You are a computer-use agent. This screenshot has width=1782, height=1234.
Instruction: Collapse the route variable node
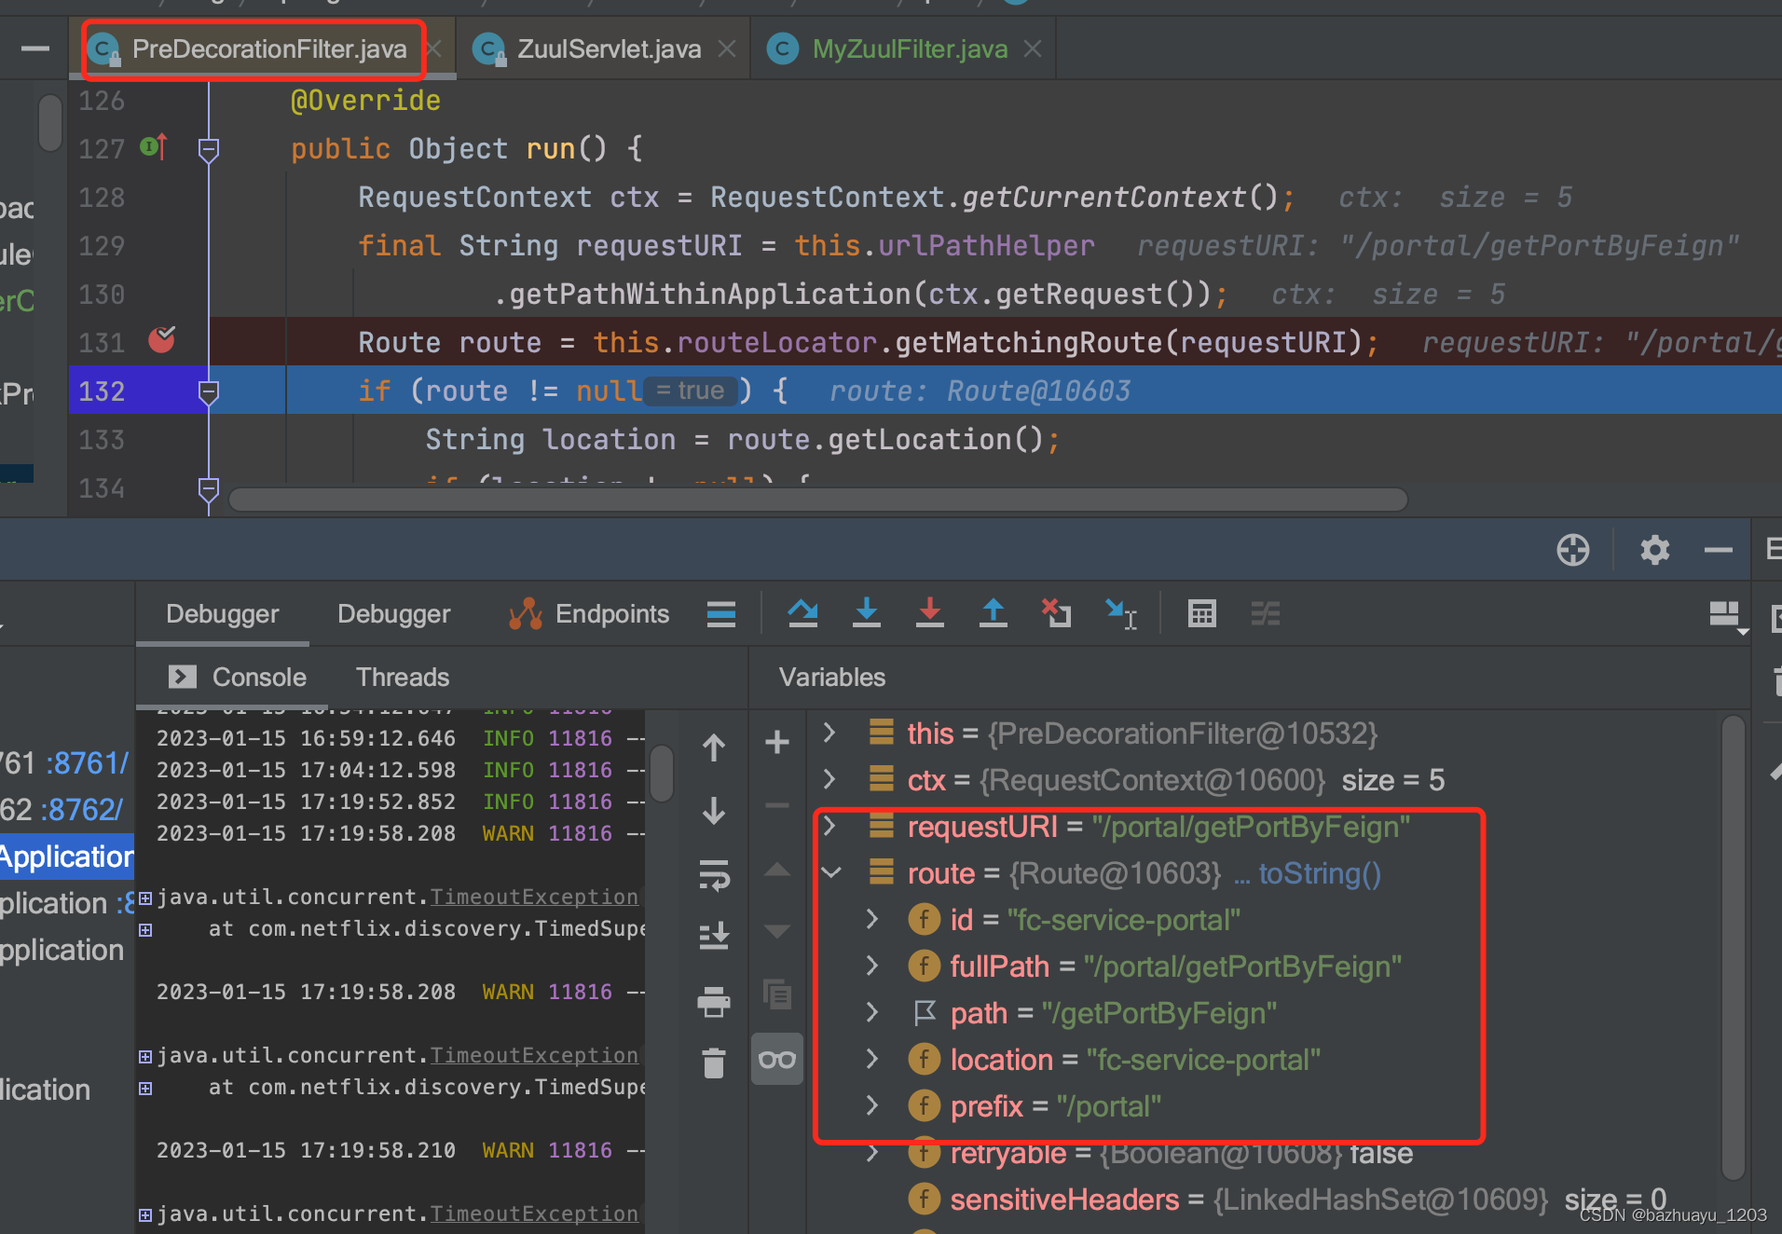(x=831, y=873)
